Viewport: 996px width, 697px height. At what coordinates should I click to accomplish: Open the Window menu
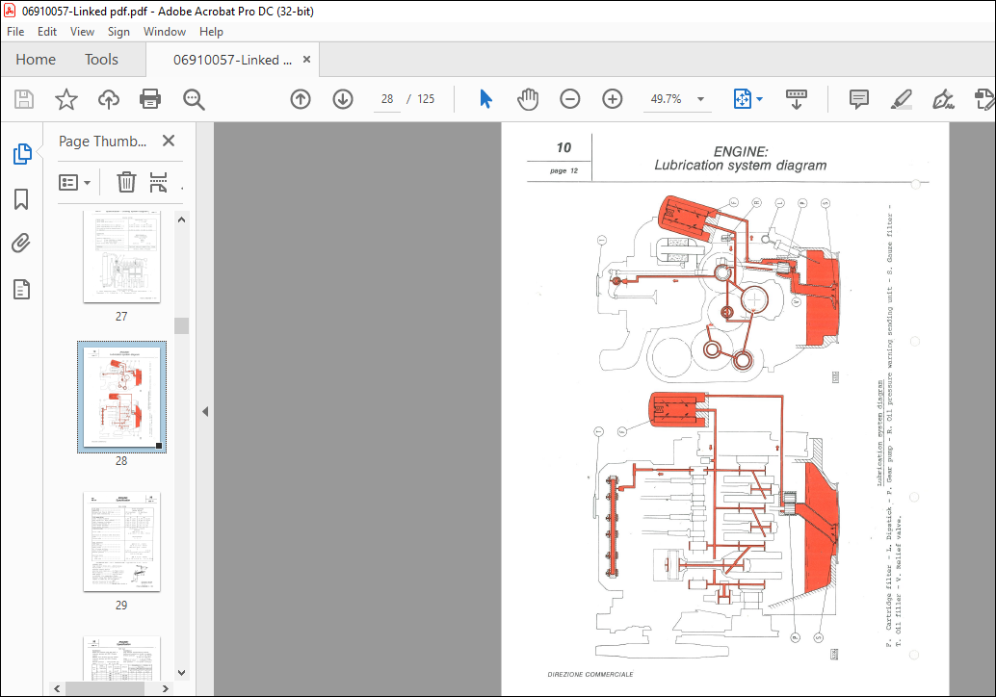tap(165, 31)
